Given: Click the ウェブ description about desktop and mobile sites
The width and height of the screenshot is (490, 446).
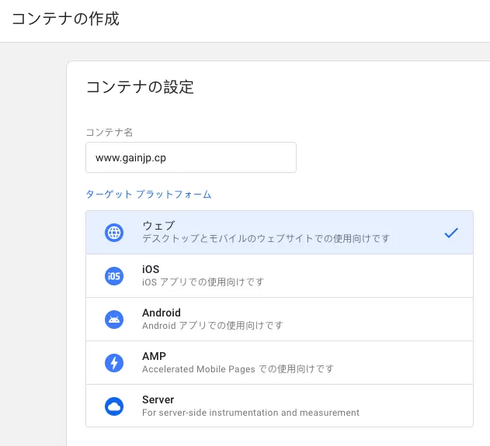Looking at the screenshot, I should [266, 238].
